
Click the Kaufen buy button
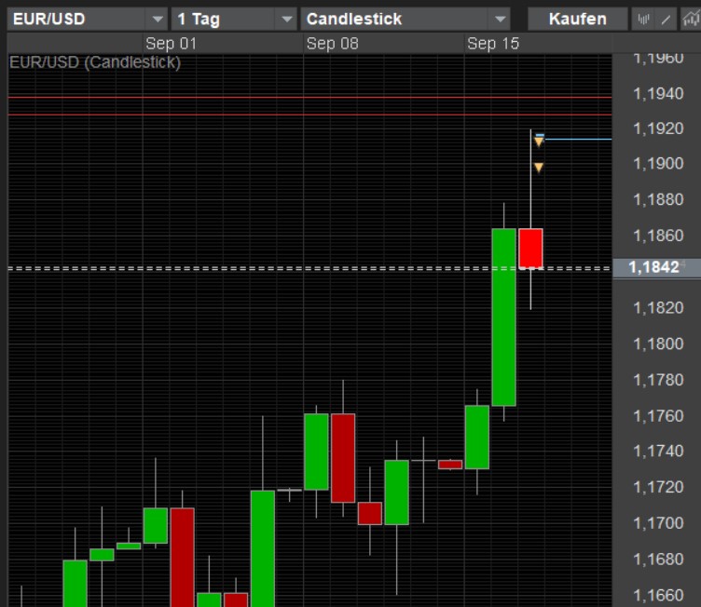click(578, 20)
